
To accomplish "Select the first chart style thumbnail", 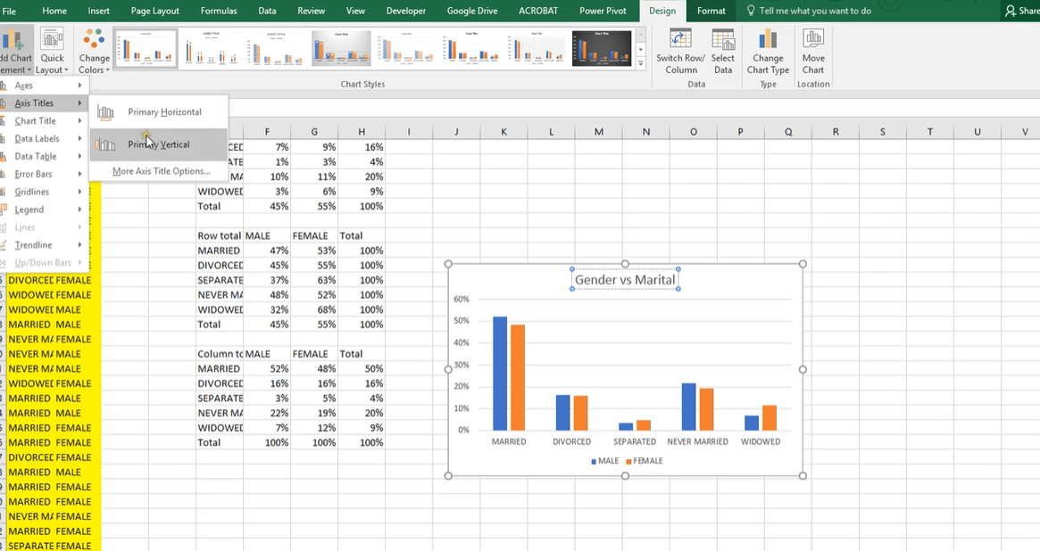I will 146,48.
